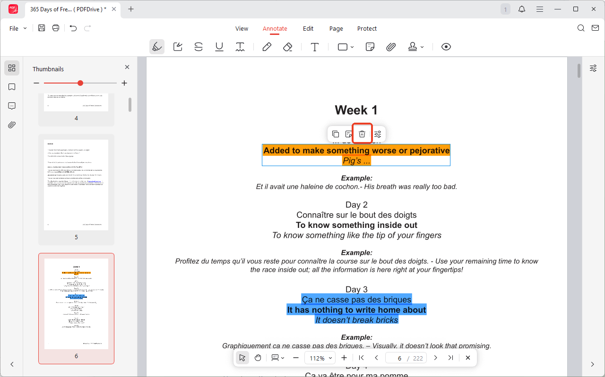Toggle visibility of all annotations with the eye icon

(446, 47)
